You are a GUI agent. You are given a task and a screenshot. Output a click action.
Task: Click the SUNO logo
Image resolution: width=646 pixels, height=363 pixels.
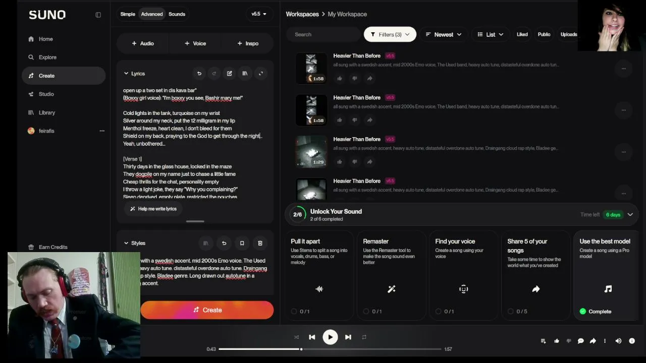point(47,15)
